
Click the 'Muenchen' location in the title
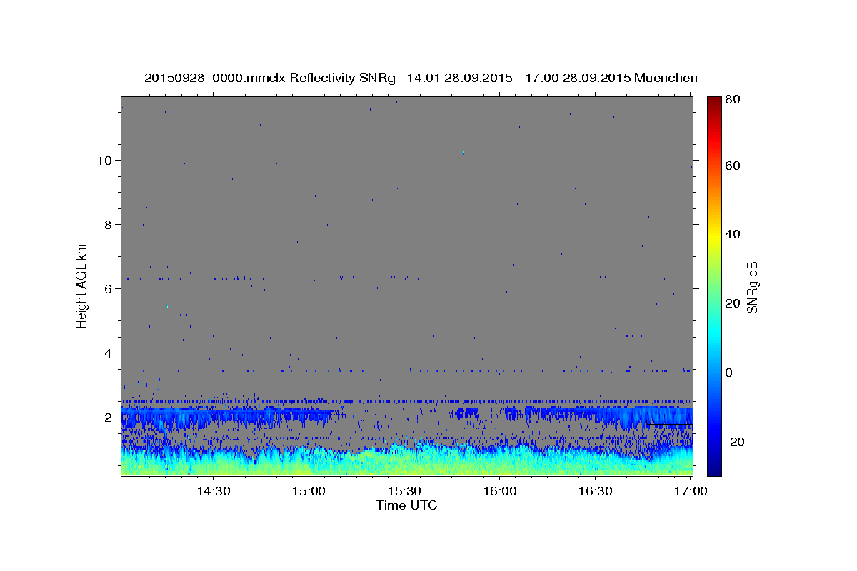[x=666, y=78]
